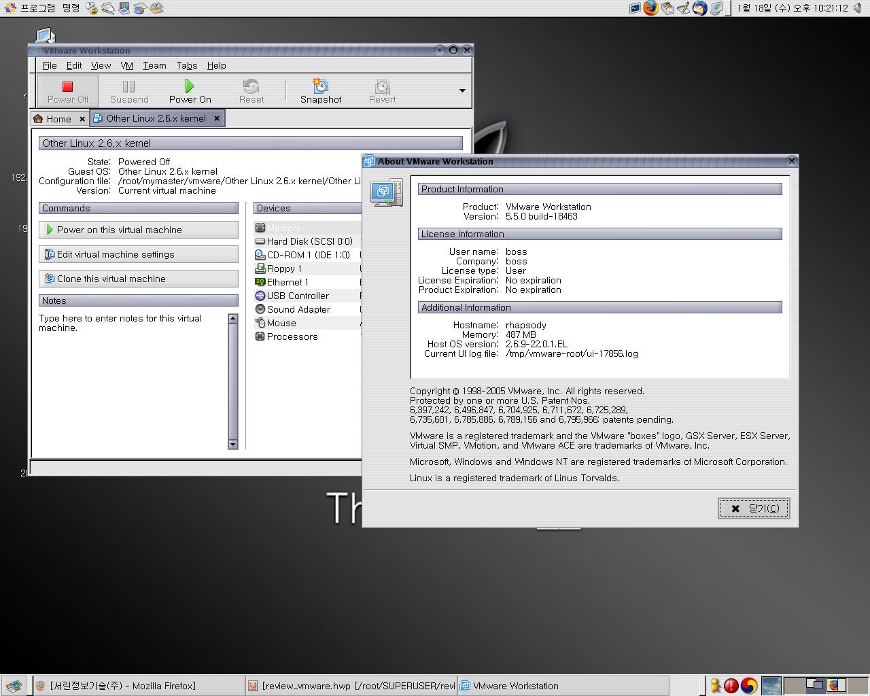Image resolution: width=870 pixels, height=696 pixels.
Task: Click the workspace switcher in bottom panel
Action: click(x=825, y=685)
